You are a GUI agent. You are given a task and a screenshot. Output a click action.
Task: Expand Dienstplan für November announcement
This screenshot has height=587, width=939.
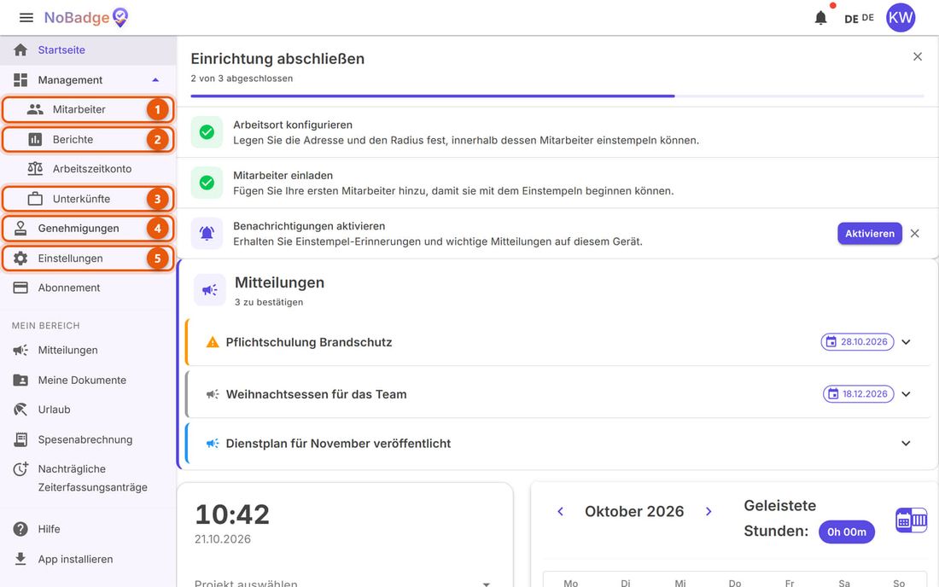pos(906,444)
